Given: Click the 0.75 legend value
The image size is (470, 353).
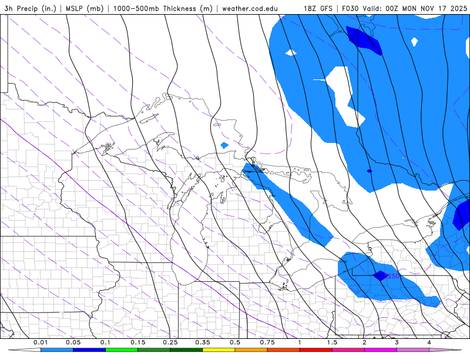Looking at the screenshot, I should (x=267, y=342).
